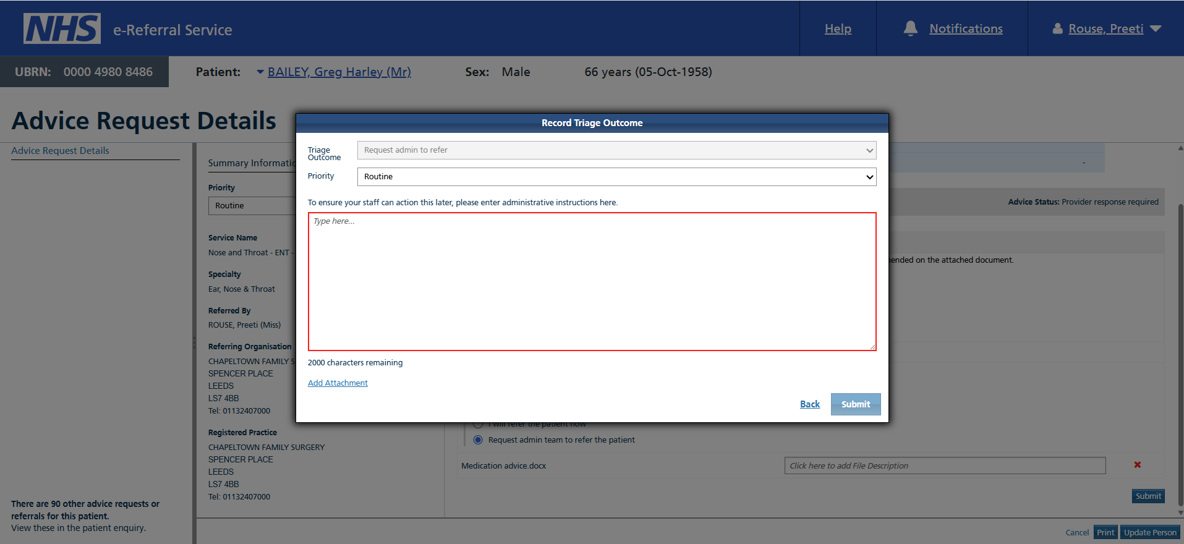This screenshot has width=1184, height=544.
Task: Open the Rouse, Preeti user menu
Action: tap(1105, 28)
